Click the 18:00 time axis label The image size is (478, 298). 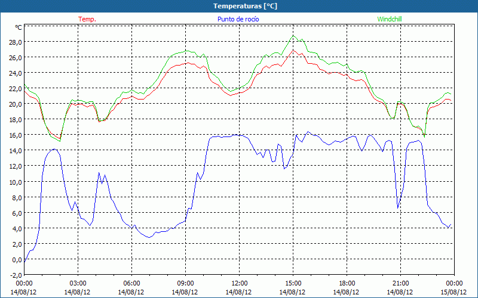347,284
